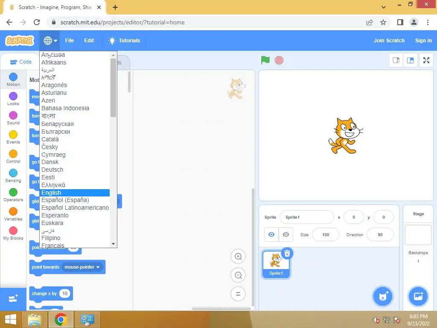Screen dimensions: 437x328
Task: Click the Choose a Backdrop button
Action: pyautogui.click(x=418, y=296)
